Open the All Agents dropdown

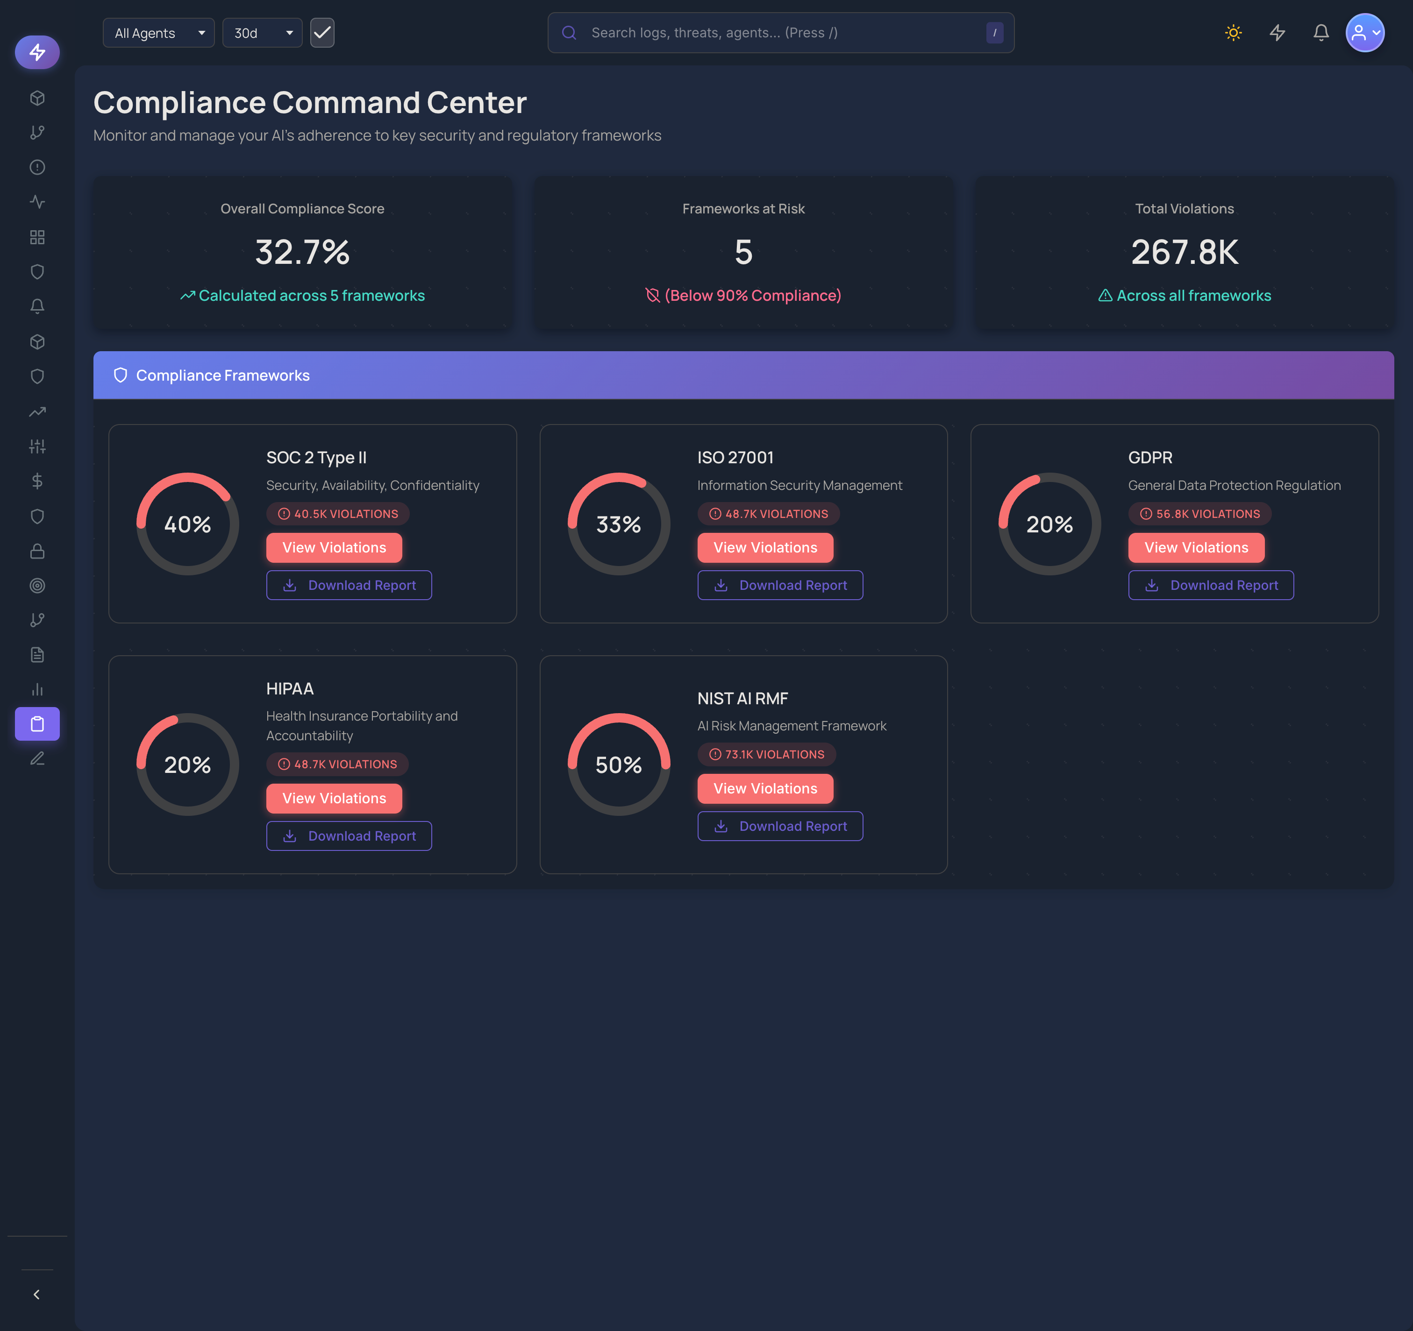(158, 33)
